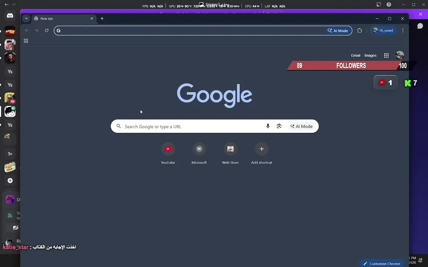Image resolution: width=428 pixels, height=267 pixels.
Task: Open tab search dropdown in Chrome
Action: [26, 19]
